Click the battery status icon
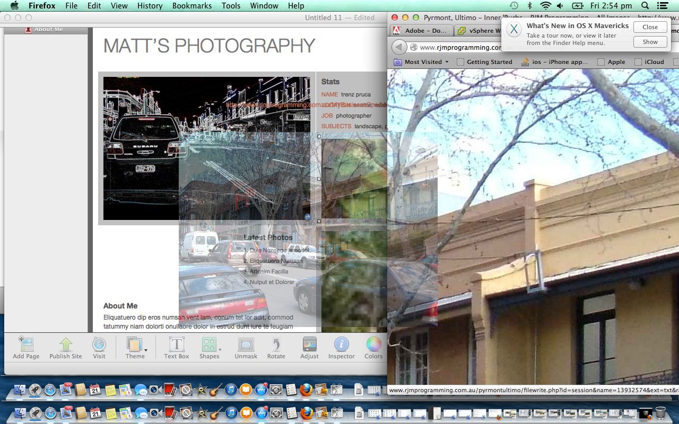 578,6
